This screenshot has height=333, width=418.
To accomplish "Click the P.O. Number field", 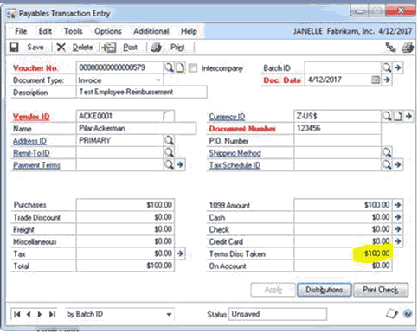I will point(338,141).
